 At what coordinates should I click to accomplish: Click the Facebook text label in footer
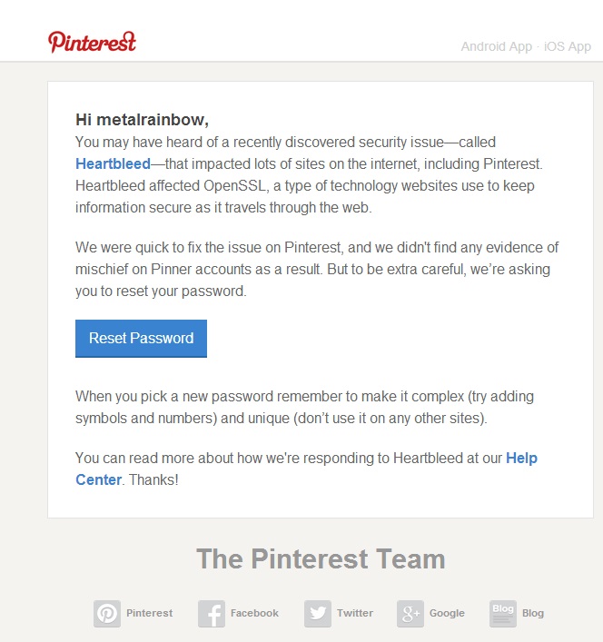coord(254,614)
